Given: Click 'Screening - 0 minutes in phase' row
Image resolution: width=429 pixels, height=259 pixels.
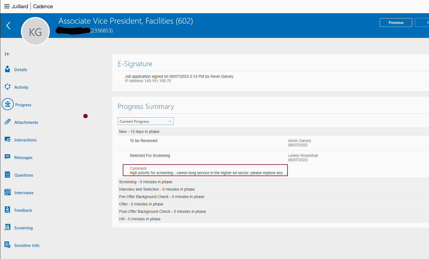Looking at the screenshot, I should click(273, 182).
